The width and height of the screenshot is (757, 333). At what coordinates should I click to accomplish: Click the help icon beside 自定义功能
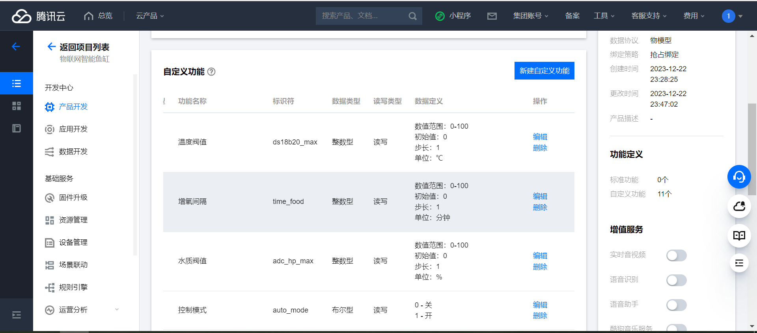coord(211,72)
